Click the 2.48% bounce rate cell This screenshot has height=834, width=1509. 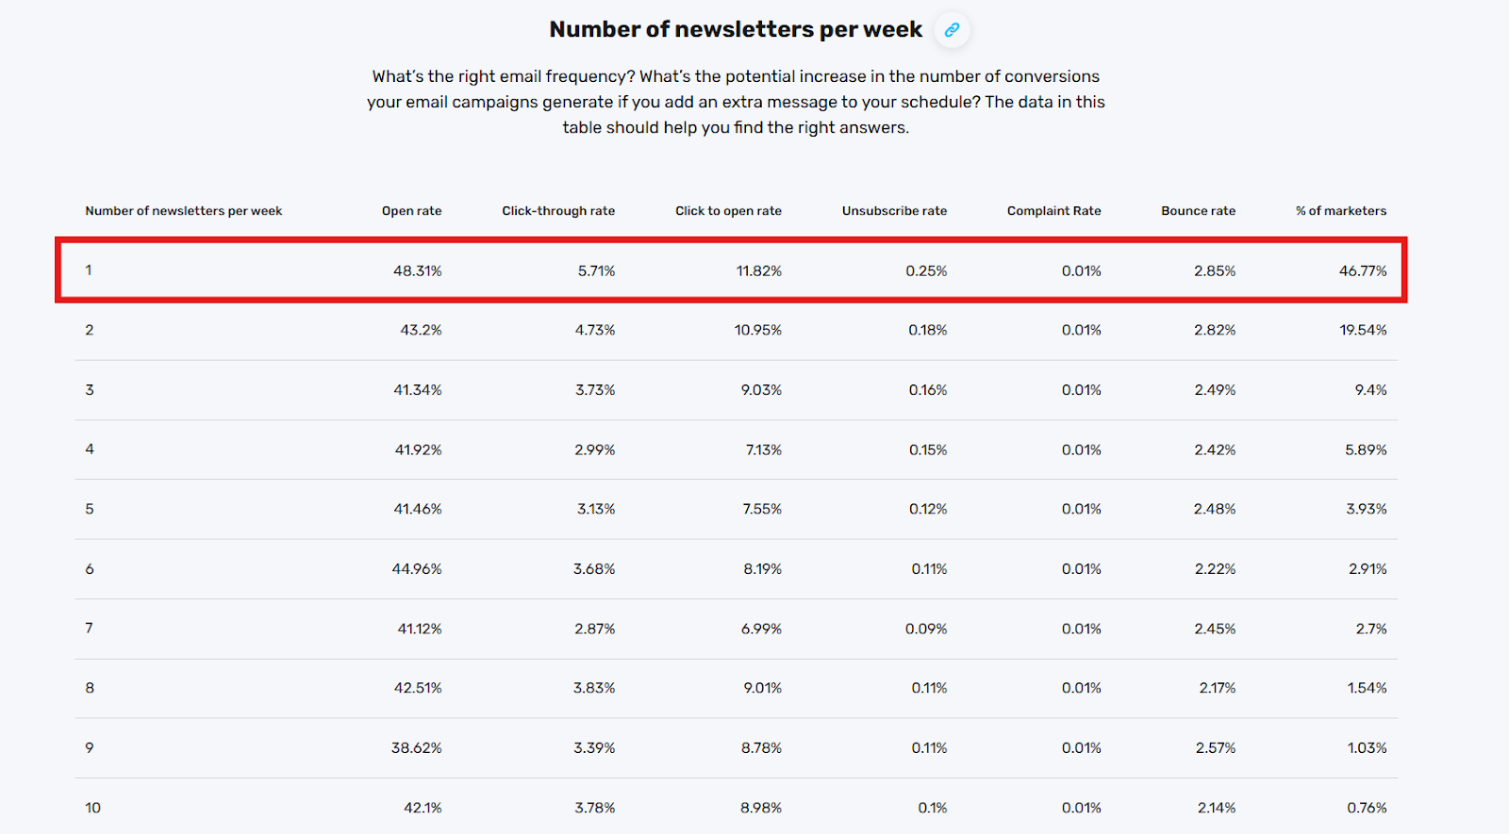pos(1215,510)
